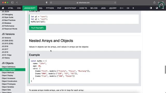Open JS Performance sidebar link

click(8, 26)
